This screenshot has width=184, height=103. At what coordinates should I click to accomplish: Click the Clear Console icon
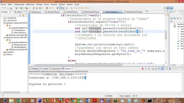pos(153,69)
